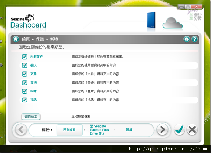Screen dimensions: 211x153
Task: Click the 備份本機硬碟機上的所有非系統檔案 description
Action: (x=97, y=57)
